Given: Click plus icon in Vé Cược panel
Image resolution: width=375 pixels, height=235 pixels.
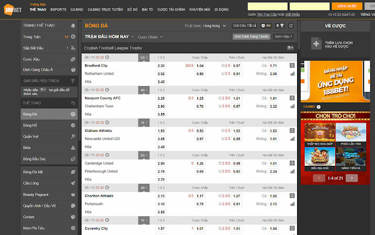Looking at the screenshot, I should tap(316, 43).
